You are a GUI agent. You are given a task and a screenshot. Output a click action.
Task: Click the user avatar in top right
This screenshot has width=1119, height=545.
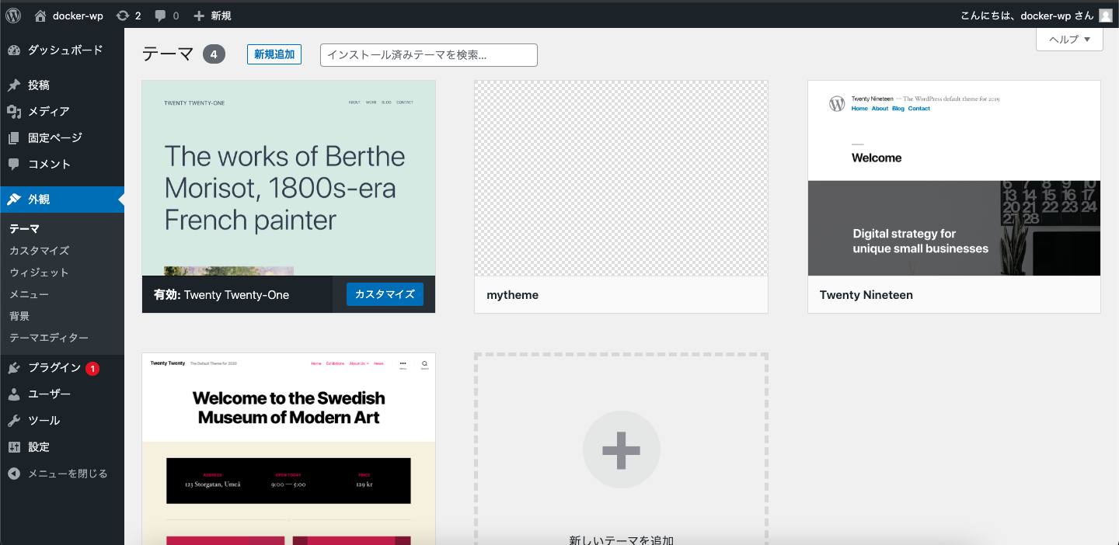[x=1105, y=16]
